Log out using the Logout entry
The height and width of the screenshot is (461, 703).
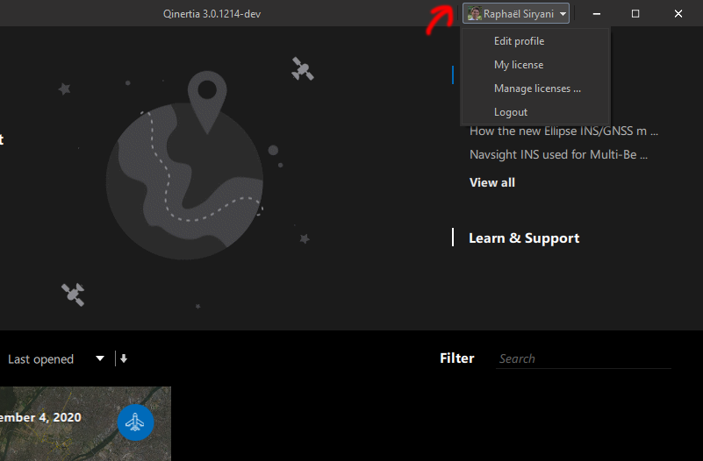[511, 112]
